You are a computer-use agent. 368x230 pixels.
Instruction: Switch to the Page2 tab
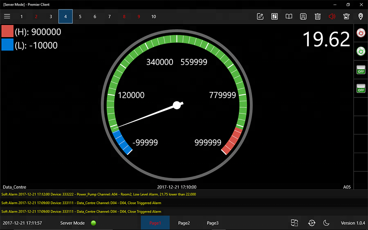coord(184,223)
